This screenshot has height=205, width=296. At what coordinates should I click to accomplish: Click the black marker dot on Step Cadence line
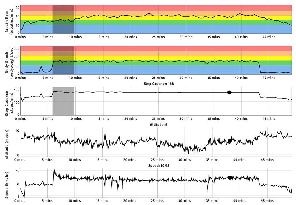229,92
